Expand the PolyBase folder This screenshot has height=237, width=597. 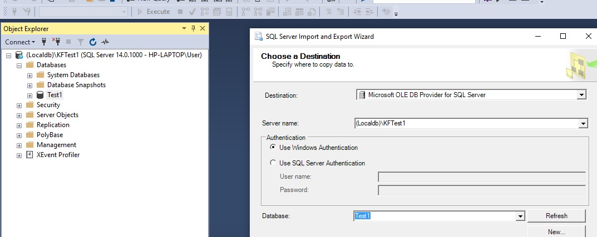pyautogui.click(x=19, y=135)
